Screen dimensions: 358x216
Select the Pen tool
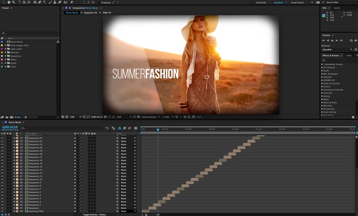[39, 2]
